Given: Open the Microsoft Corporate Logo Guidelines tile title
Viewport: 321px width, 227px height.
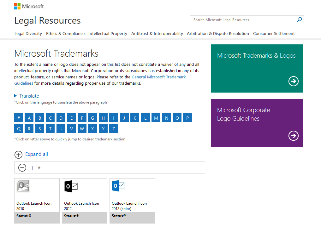Looking at the screenshot, I should coord(244,114).
